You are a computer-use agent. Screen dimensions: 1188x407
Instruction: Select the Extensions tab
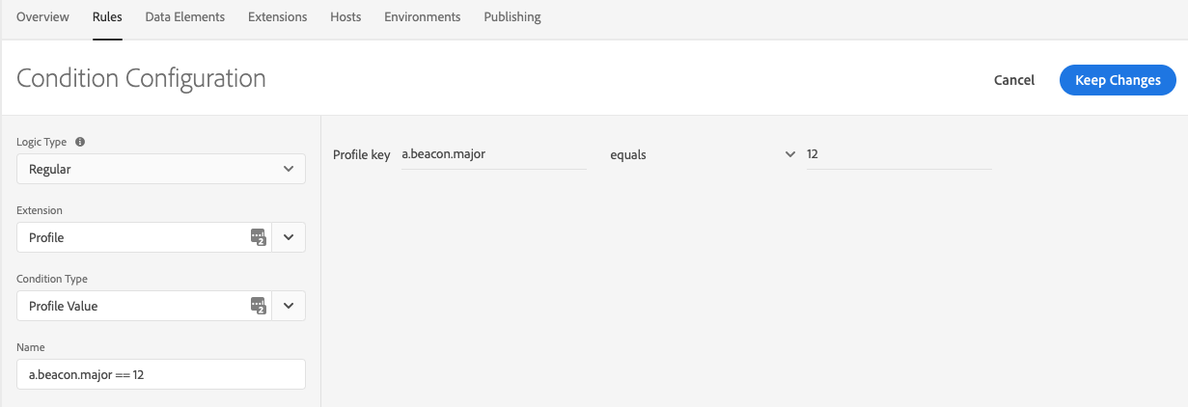pos(278,17)
